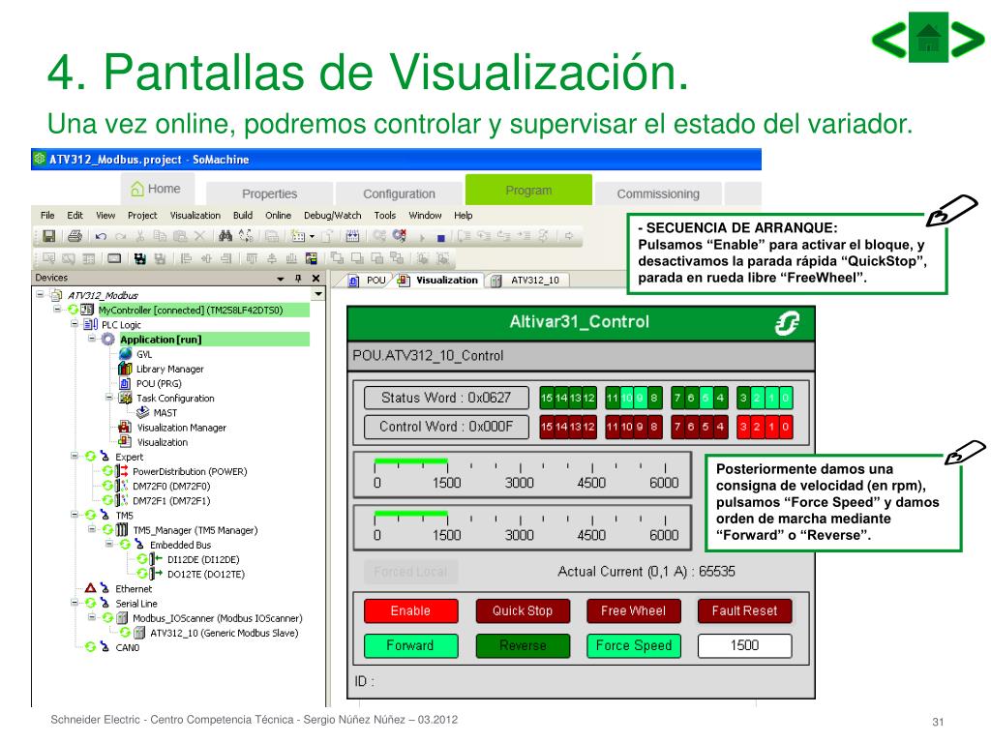
Task: Toggle the Reverse run button
Action: pos(523,645)
